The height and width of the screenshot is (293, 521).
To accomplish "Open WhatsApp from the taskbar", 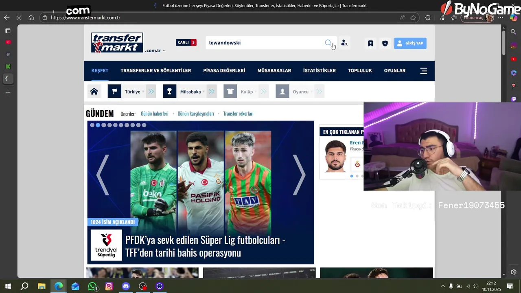I will click(x=92, y=286).
